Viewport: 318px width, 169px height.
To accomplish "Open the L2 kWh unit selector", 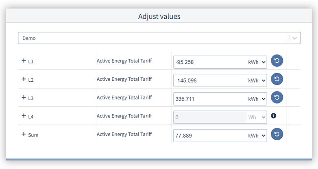I will point(257,80).
